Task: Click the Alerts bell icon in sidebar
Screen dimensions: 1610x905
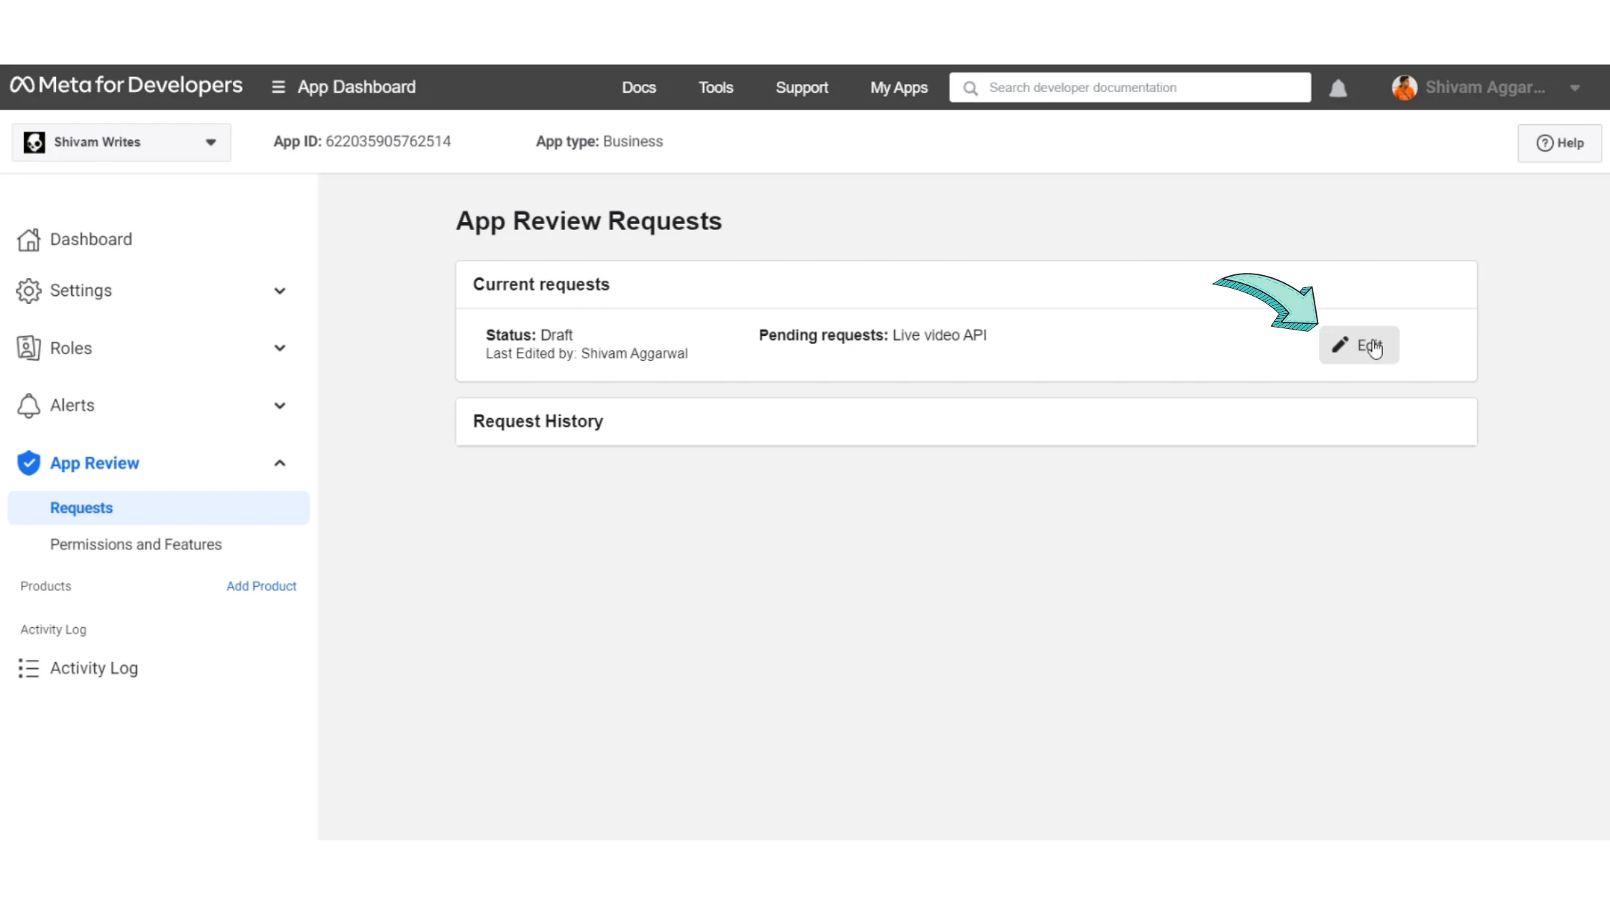Action: click(x=29, y=405)
